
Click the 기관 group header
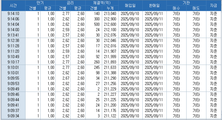(186, 3)
